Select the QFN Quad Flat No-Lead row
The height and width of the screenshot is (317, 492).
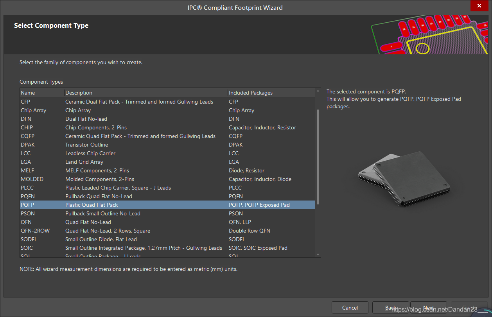pyautogui.click(x=167, y=222)
